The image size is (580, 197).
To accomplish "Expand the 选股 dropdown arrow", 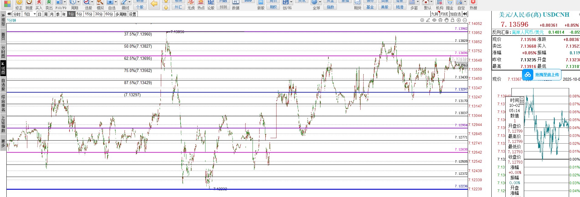I will click(92, 2).
